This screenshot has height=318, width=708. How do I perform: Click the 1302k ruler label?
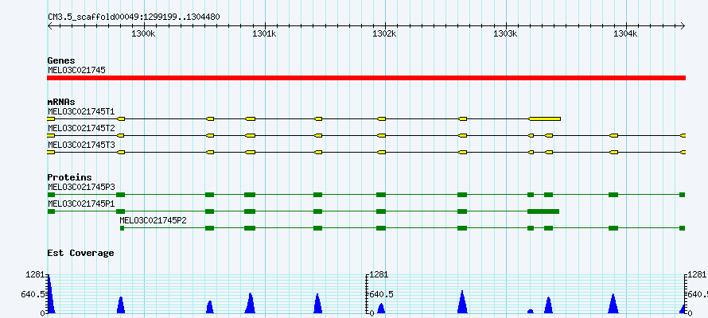(x=385, y=34)
